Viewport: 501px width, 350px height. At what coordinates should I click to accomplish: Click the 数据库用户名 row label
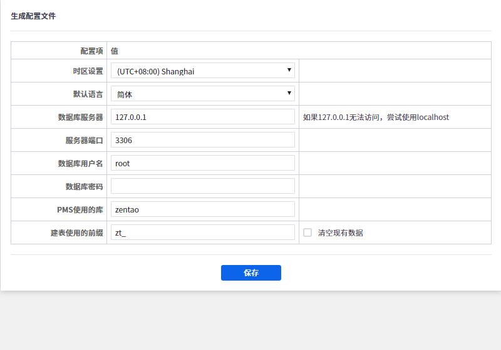(x=80, y=164)
